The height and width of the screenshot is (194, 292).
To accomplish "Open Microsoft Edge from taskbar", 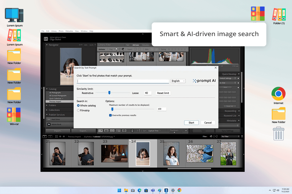I will pyautogui.click(x=139, y=190).
